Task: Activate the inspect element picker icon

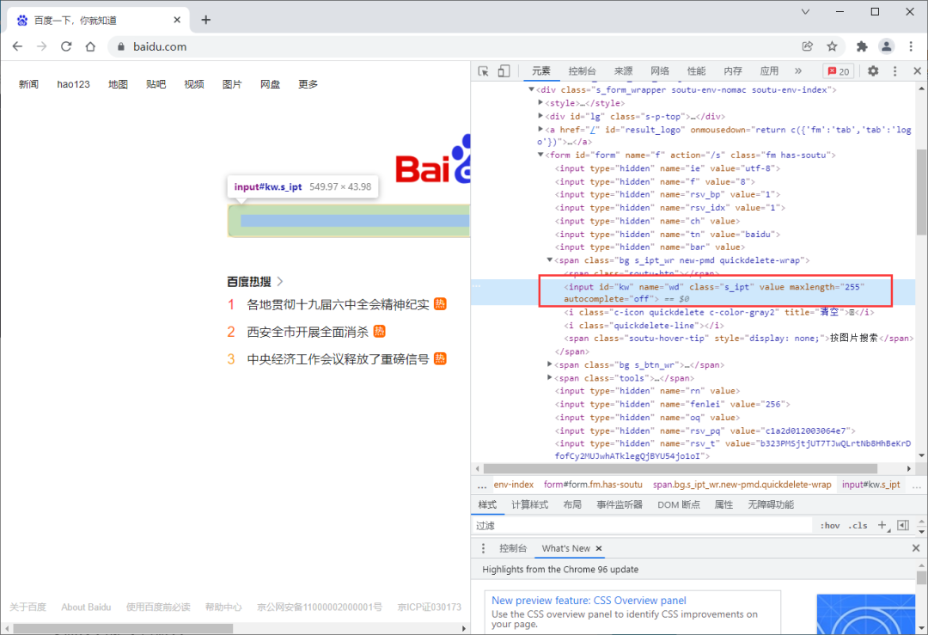Action: [x=484, y=71]
